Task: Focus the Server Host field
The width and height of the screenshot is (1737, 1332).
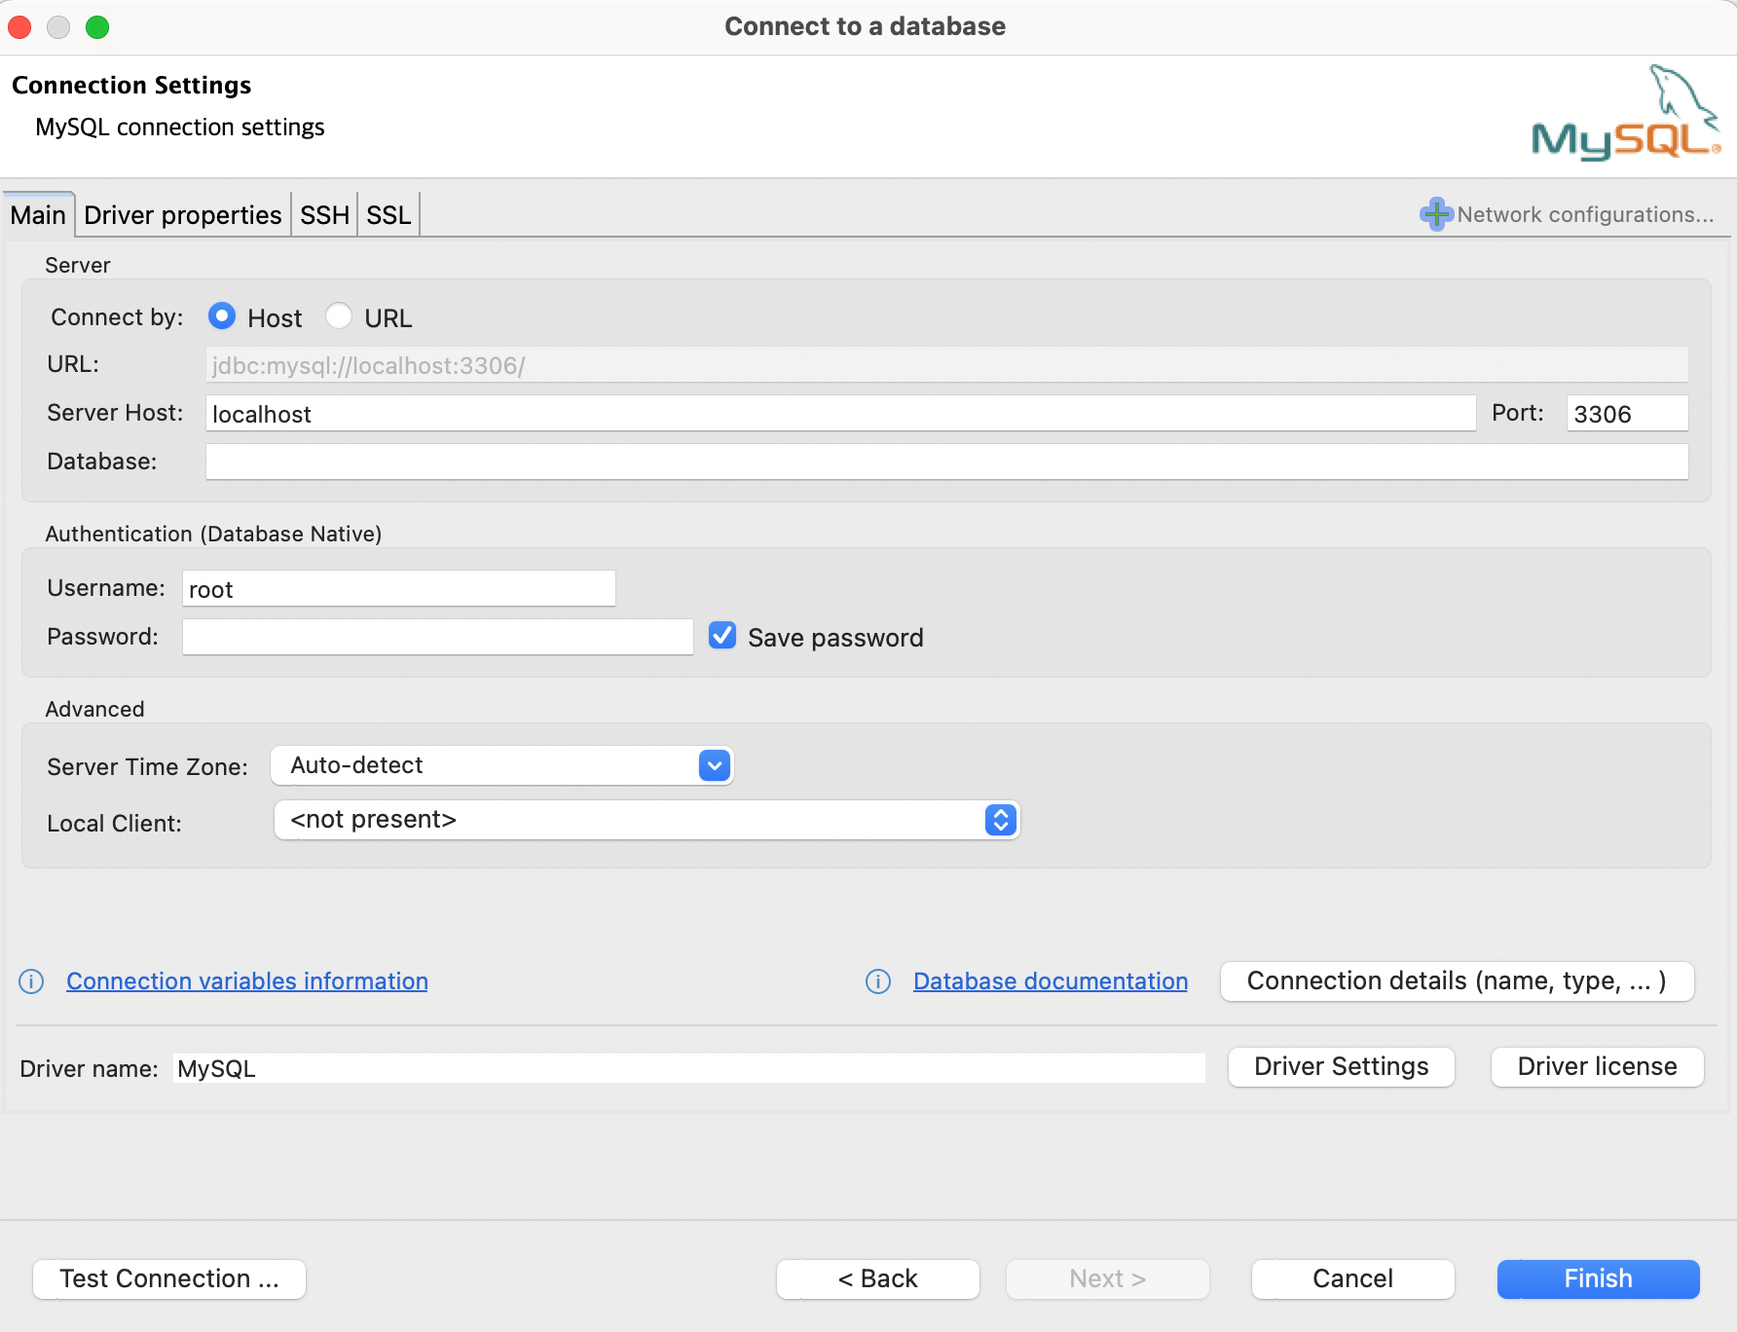Action: [x=841, y=413]
